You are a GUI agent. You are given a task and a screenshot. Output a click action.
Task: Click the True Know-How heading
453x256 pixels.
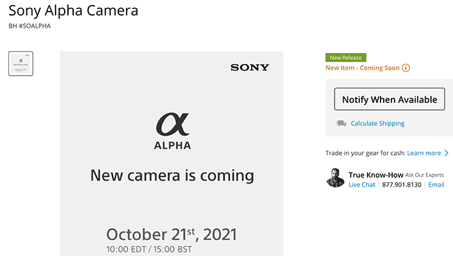pyautogui.click(x=375, y=175)
